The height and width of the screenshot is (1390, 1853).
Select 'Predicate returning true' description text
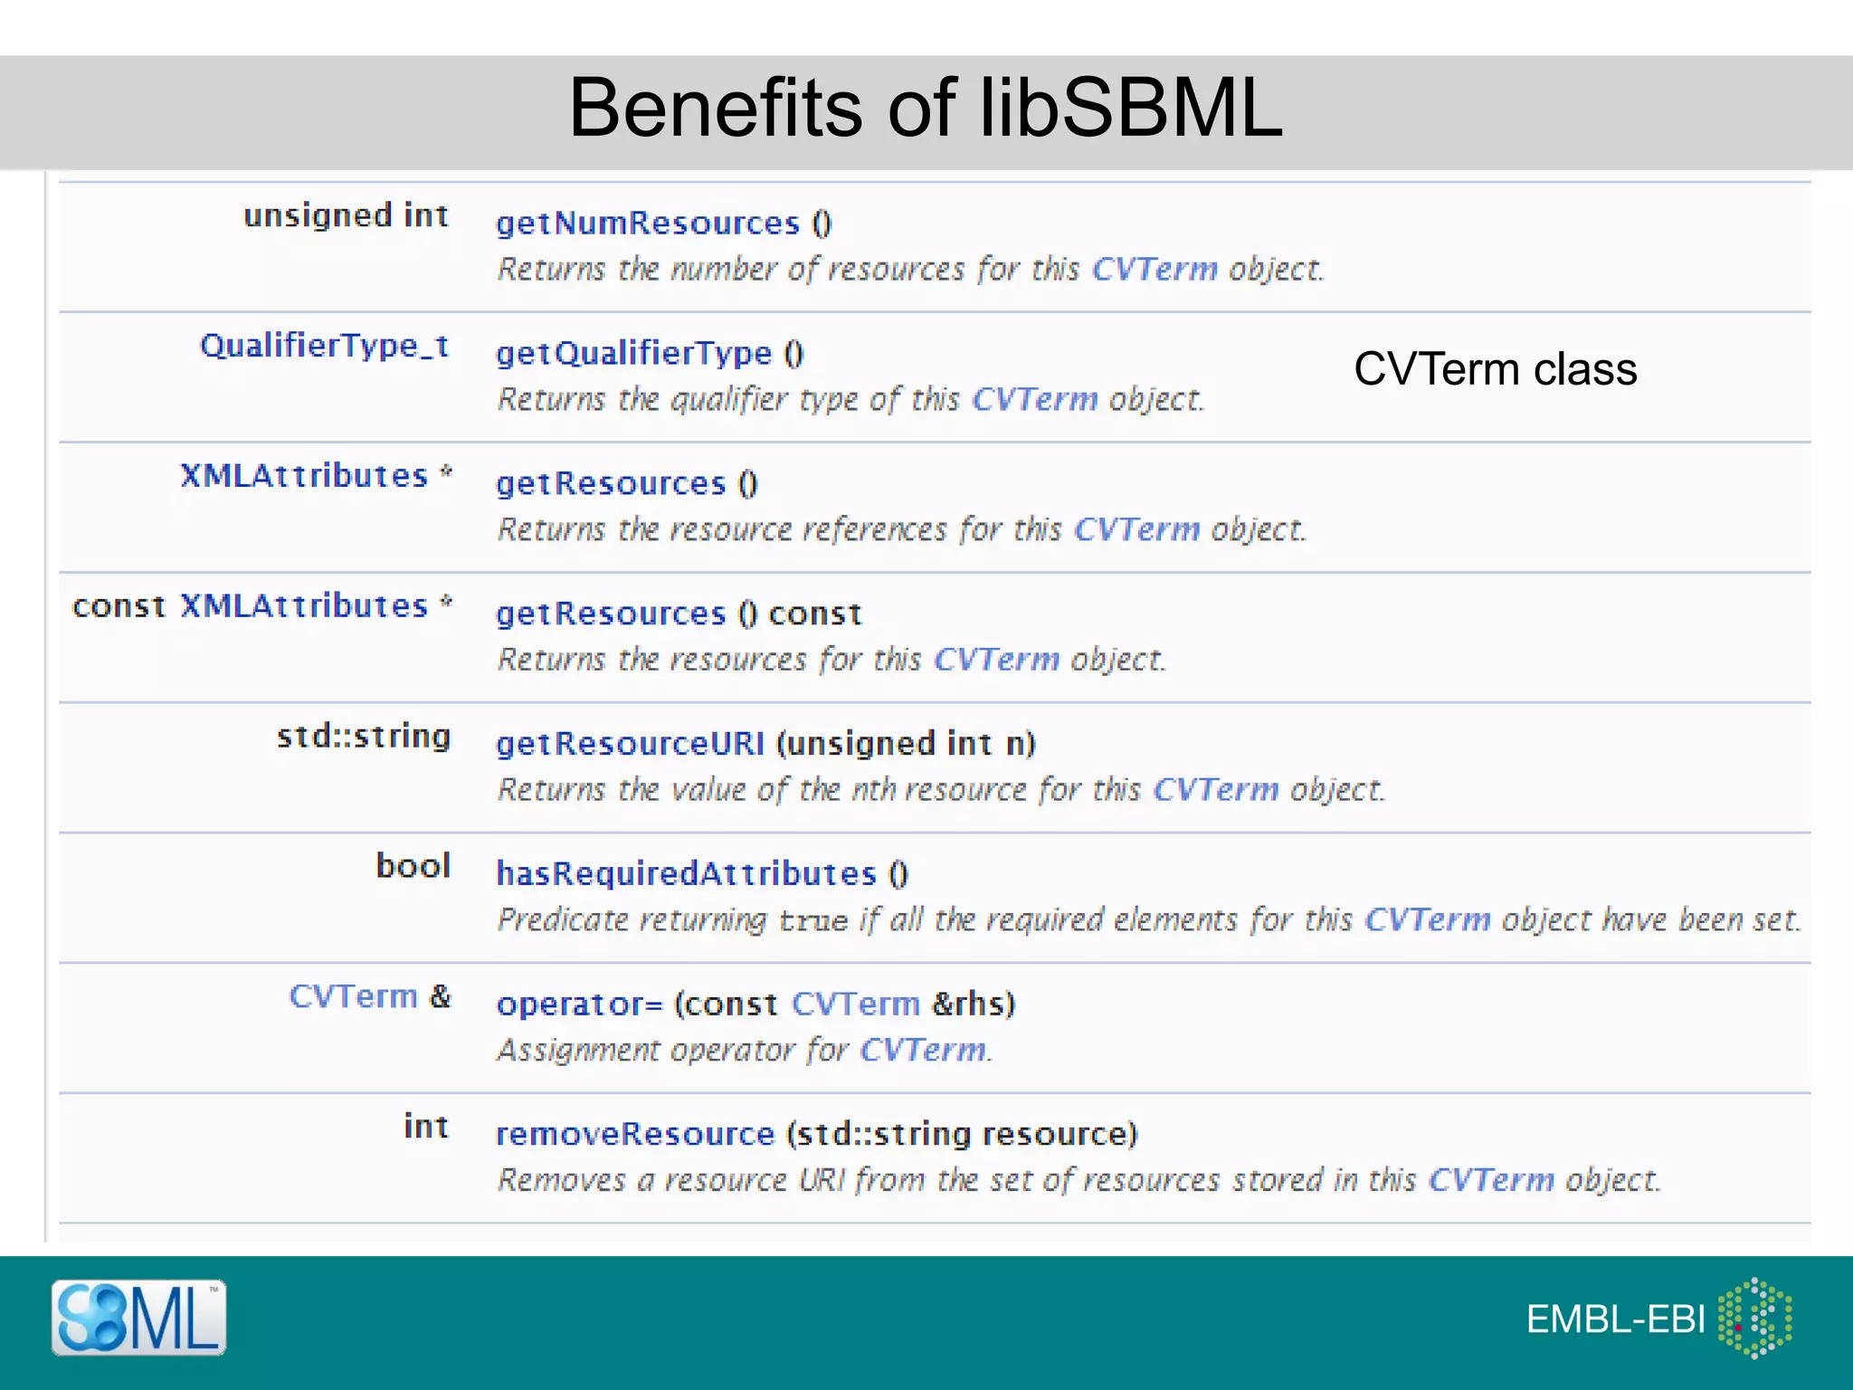[673, 920]
